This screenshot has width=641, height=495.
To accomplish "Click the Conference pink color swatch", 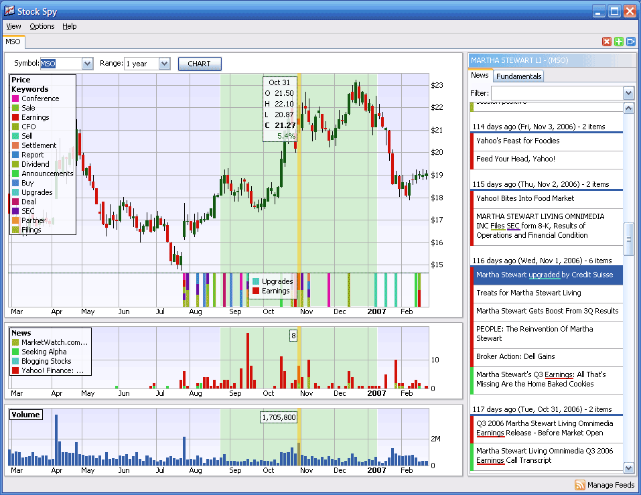I will pos(15,98).
